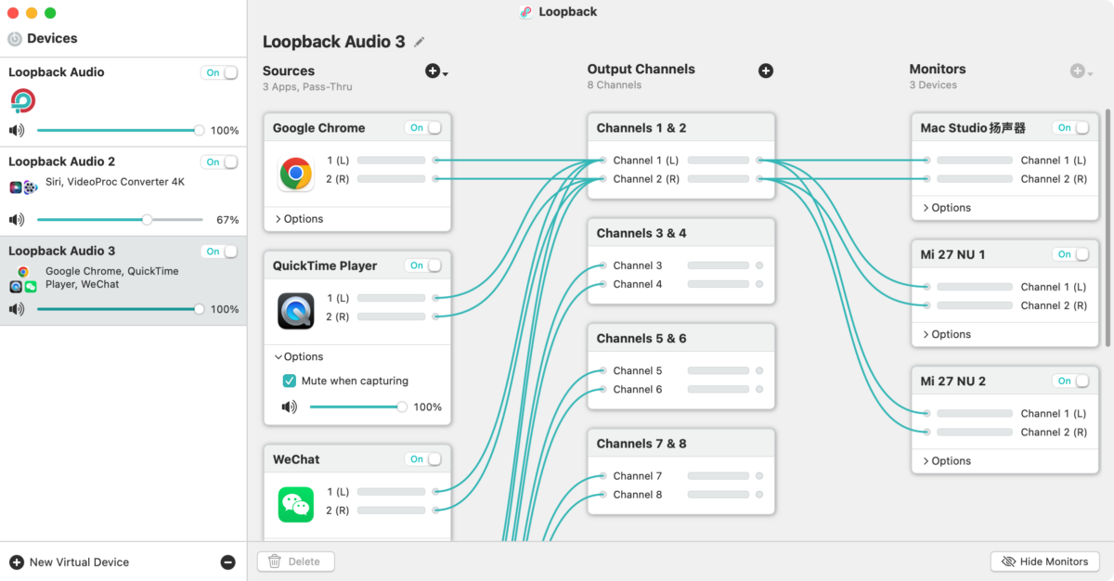Click the output connector of QuickTime 2 (R)
This screenshot has height=581, width=1114.
(x=436, y=316)
